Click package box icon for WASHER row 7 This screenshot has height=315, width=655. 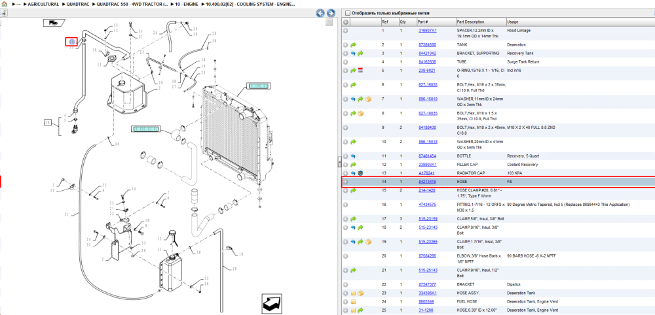point(368,99)
